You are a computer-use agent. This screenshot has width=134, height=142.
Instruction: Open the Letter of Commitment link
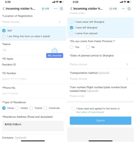tap(90, 112)
